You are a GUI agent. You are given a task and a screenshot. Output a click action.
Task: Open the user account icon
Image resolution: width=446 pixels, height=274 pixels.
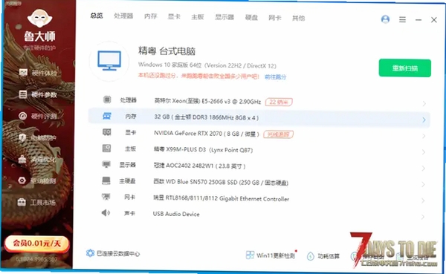[385, 19]
